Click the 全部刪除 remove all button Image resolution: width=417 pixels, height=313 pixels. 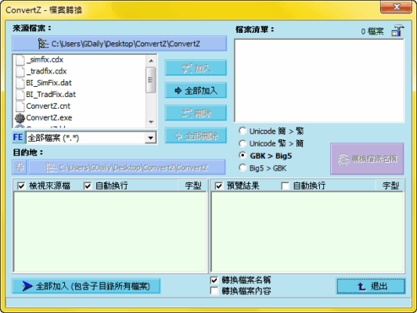[196, 136]
